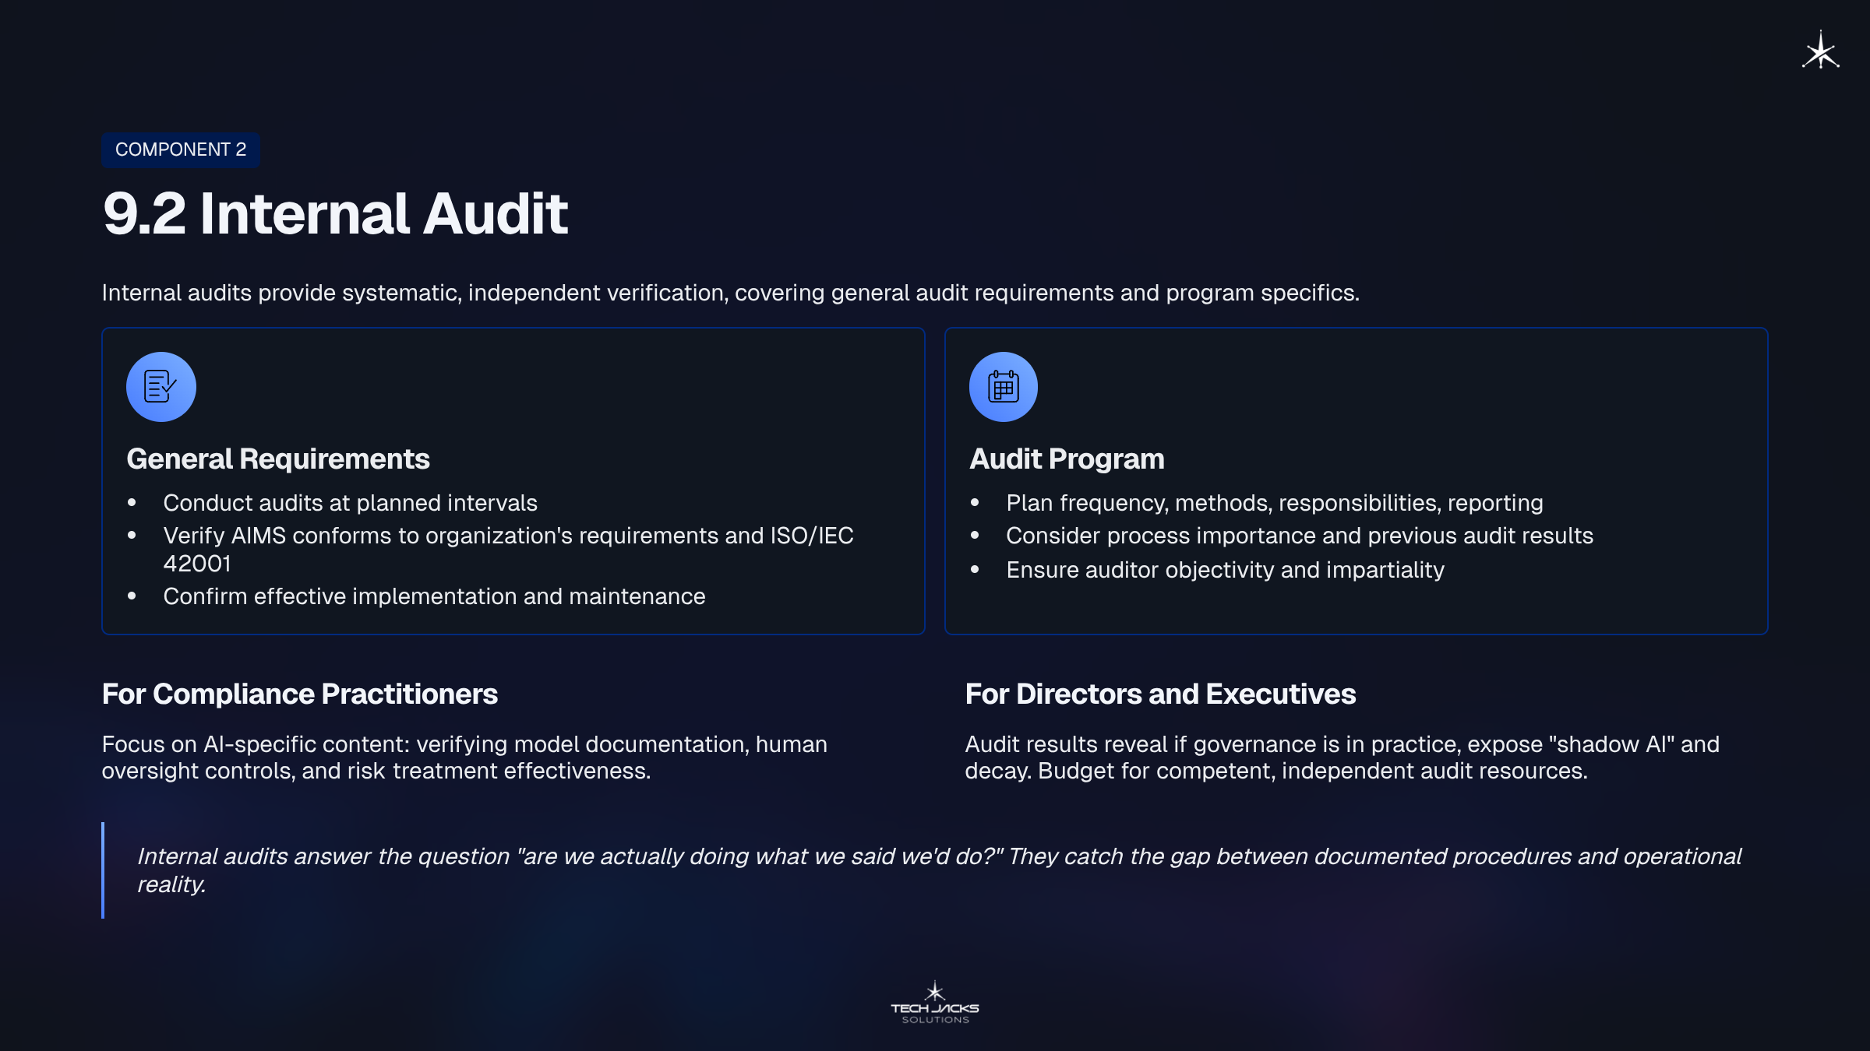Screen dimensions: 1870x1051
Task: Click the Tech Jacks Solutions footer logo
Action: click(x=934, y=1003)
